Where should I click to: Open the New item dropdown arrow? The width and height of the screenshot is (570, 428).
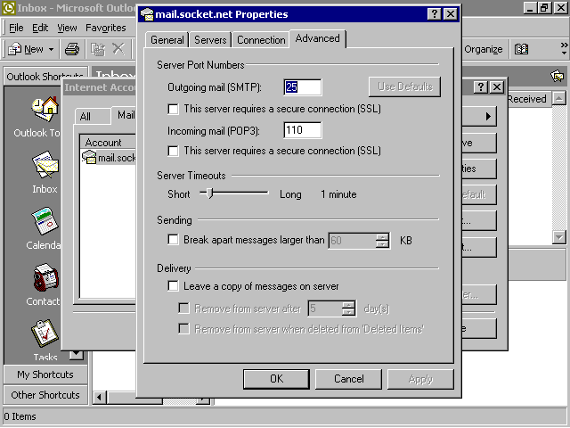(52, 49)
